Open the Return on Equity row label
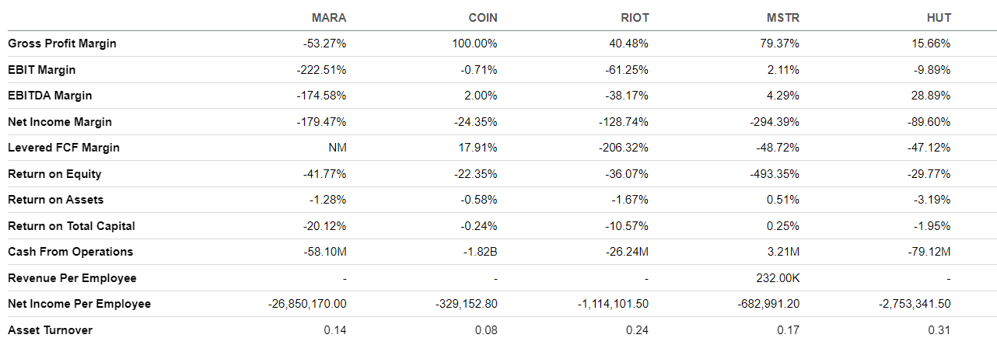The height and width of the screenshot is (359, 997). pos(54,174)
